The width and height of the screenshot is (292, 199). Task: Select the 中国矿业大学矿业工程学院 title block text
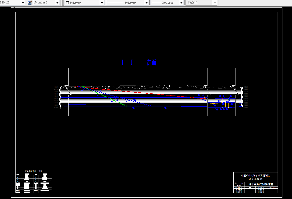coord(255,176)
